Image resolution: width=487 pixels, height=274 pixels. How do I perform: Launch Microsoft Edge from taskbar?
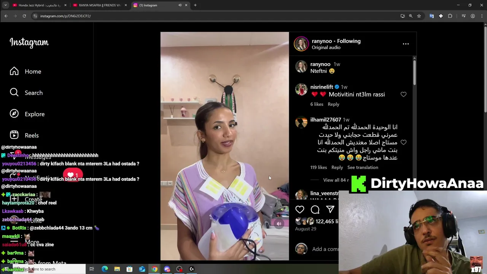[105, 269]
